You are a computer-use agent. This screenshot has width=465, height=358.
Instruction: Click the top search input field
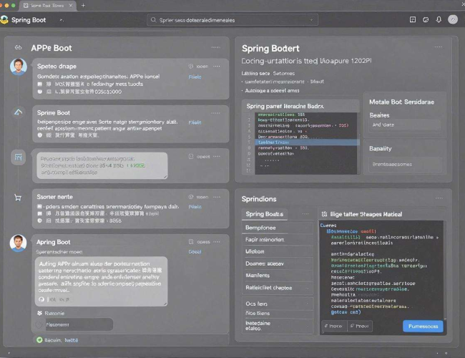(232, 20)
